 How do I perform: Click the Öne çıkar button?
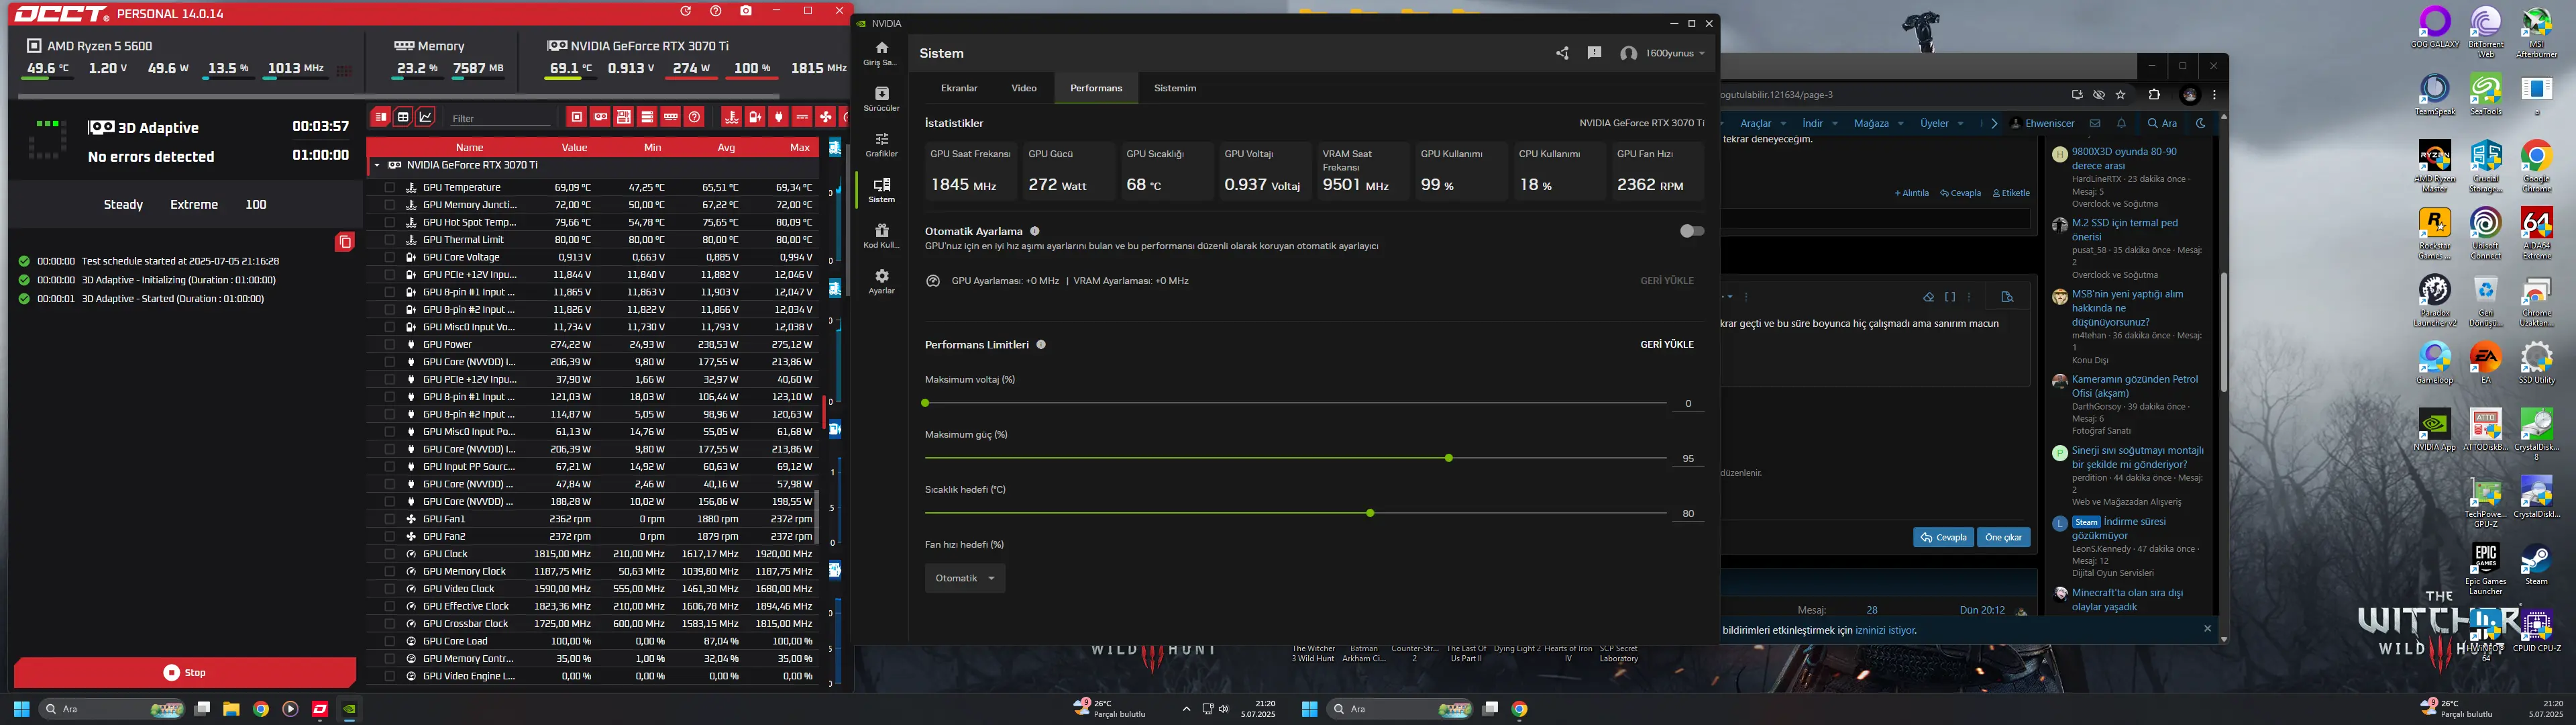coord(2003,538)
